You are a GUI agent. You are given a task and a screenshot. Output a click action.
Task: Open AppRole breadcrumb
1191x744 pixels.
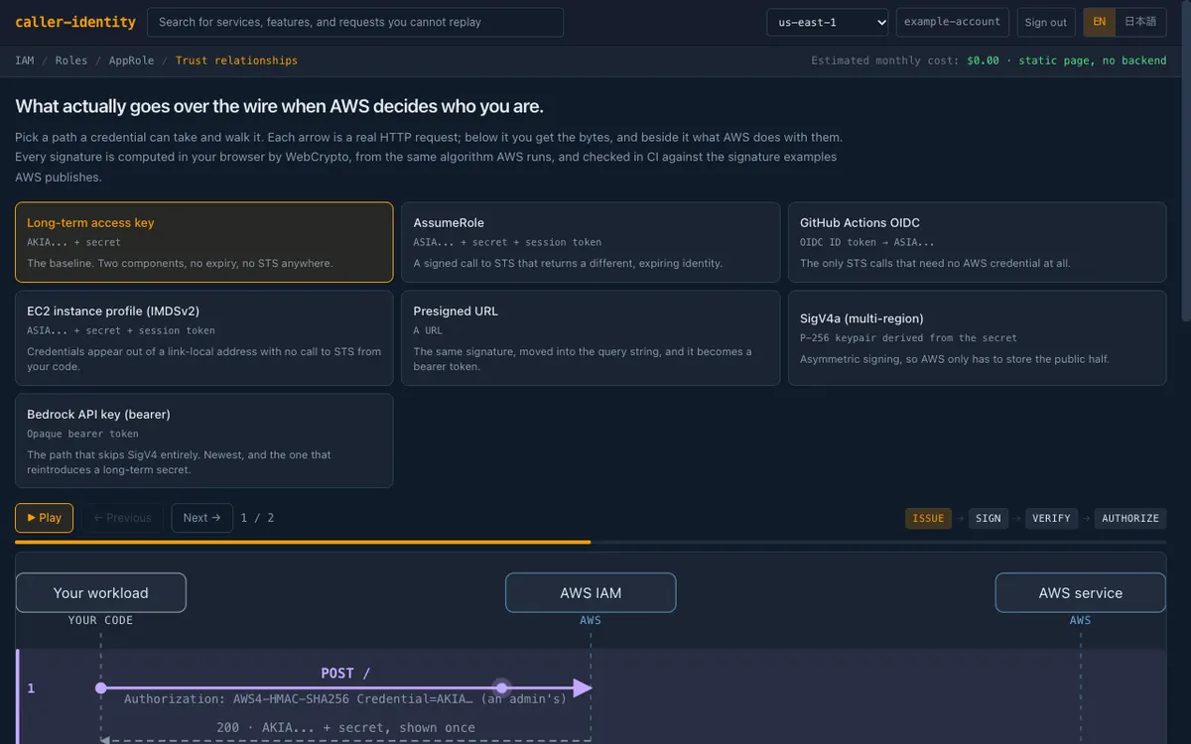[x=132, y=61]
